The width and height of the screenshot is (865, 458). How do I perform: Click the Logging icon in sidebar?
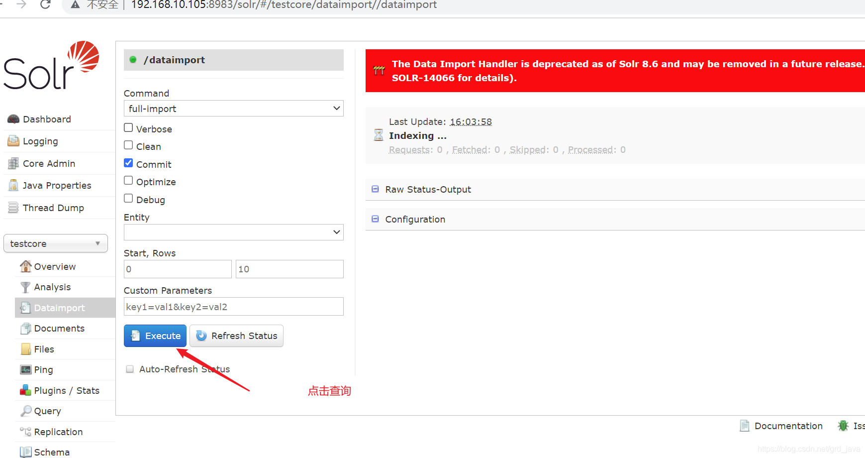click(x=13, y=141)
